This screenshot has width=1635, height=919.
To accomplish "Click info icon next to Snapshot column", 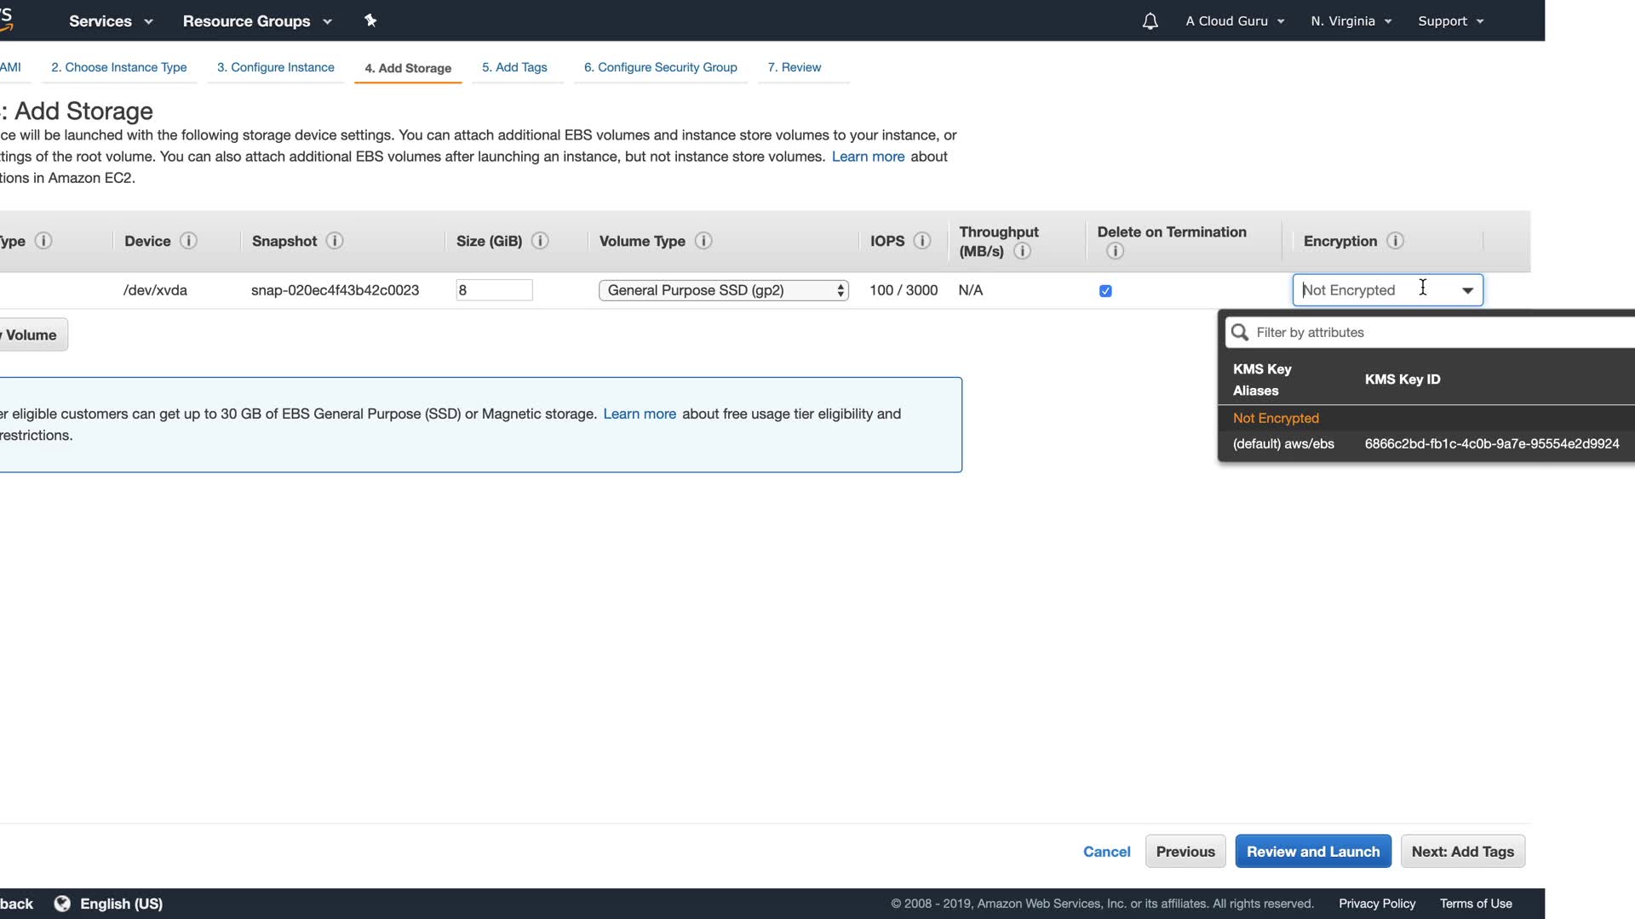I will 335,241.
